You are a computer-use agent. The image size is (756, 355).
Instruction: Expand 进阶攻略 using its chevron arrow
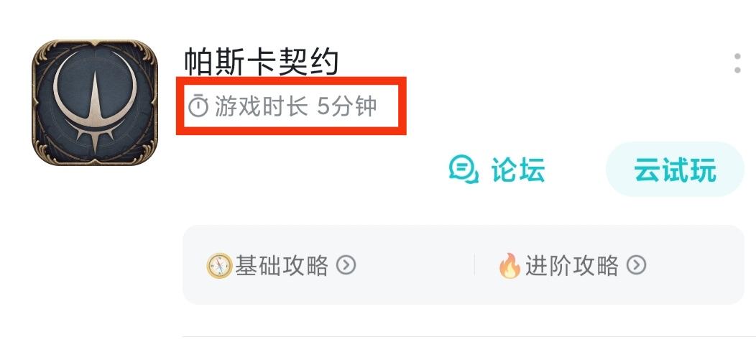(x=636, y=265)
